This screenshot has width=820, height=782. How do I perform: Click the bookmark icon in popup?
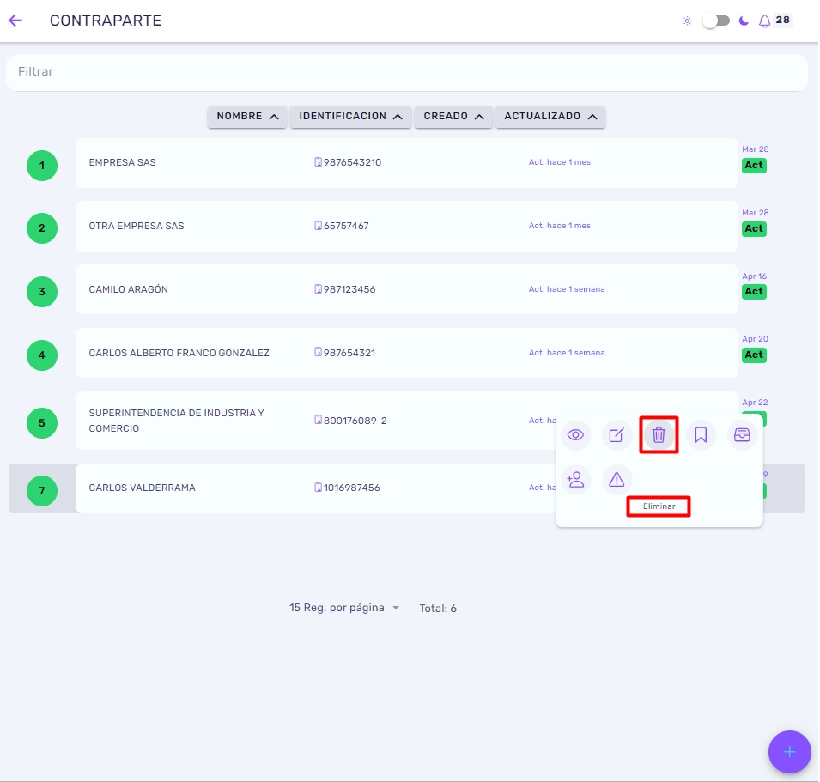(701, 435)
